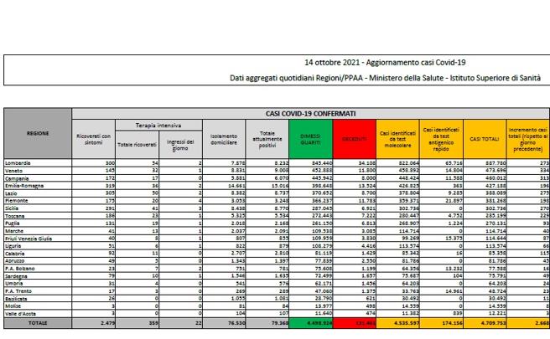
Task: Click the "Dati aggregati quotidiani Regioni/PPAA" subtitle line
Action: pos(385,78)
